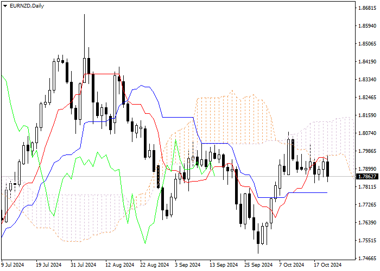380x271 pixels.
Task: Click the 1.85940 price axis label
Action: click(x=367, y=26)
